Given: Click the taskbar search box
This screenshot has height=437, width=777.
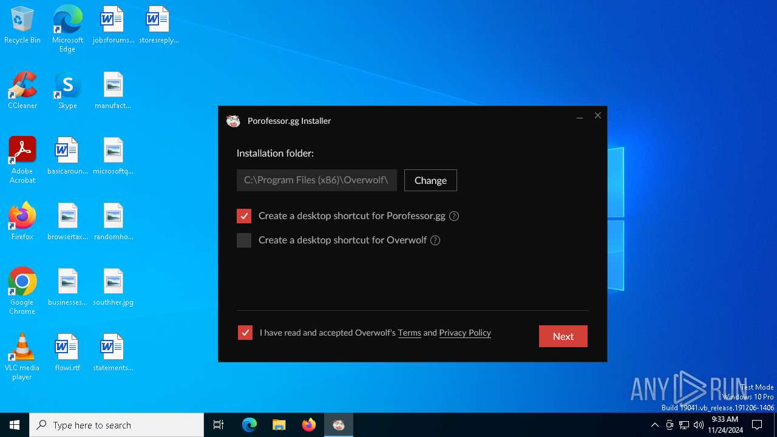Looking at the screenshot, I should pos(117,425).
